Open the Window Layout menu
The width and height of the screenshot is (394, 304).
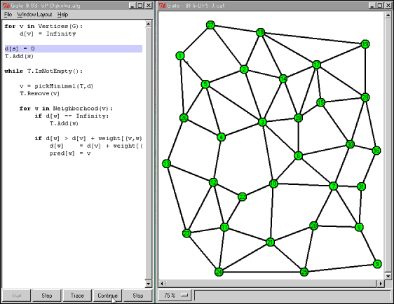click(34, 15)
